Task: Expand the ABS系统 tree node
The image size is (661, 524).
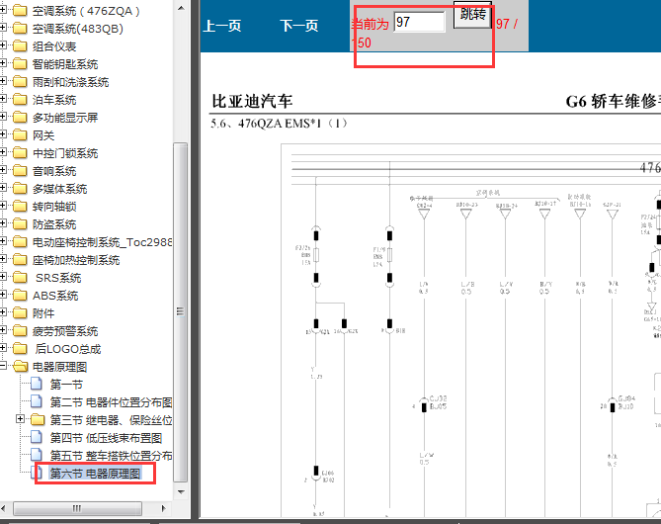Action: [x=3, y=295]
